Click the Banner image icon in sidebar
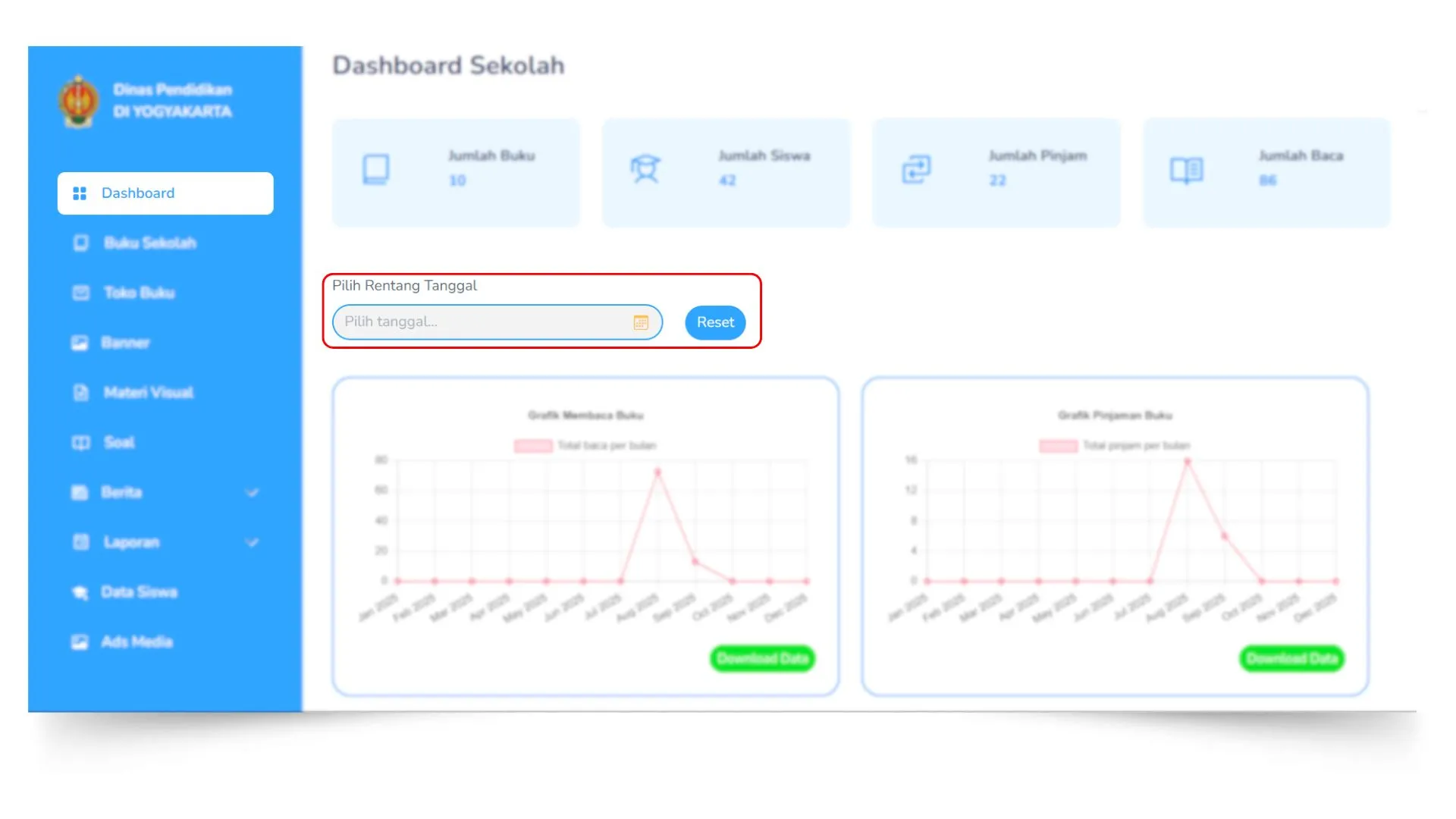Image resolution: width=1456 pixels, height=819 pixels. (x=80, y=343)
